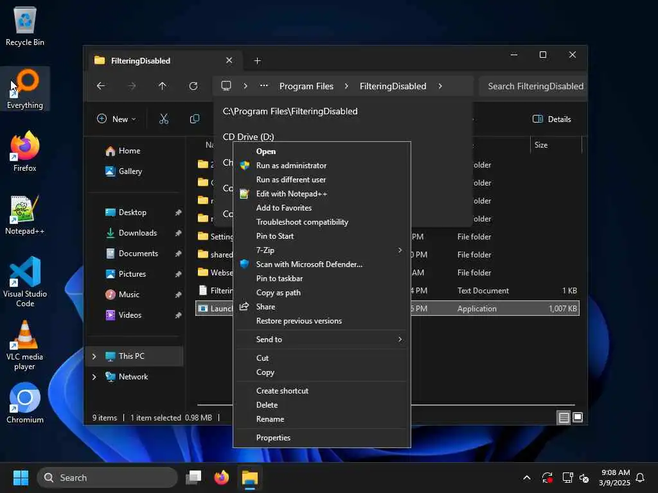Launch Chromium from the desktop
The width and height of the screenshot is (658, 493).
25,403
